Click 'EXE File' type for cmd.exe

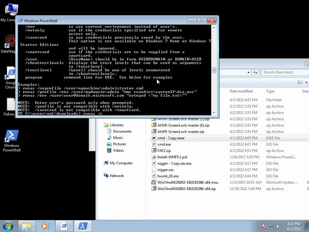coord(272,144)
